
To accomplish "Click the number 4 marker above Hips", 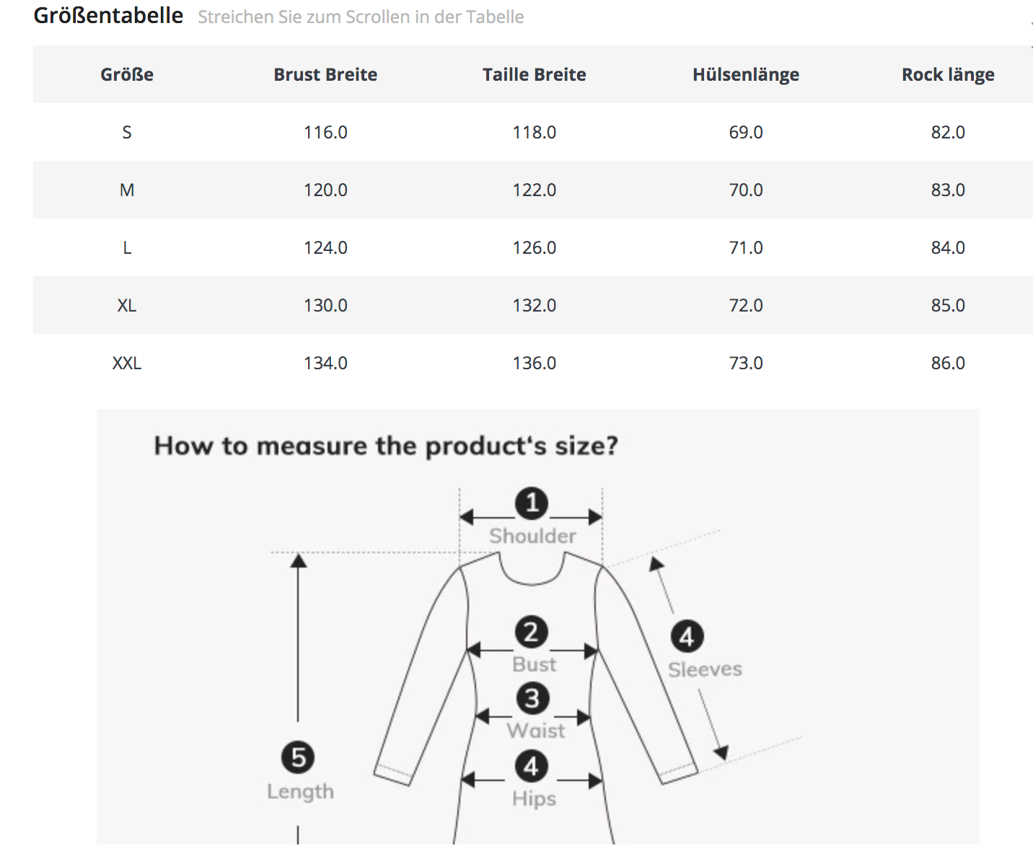I will point(532,766).
